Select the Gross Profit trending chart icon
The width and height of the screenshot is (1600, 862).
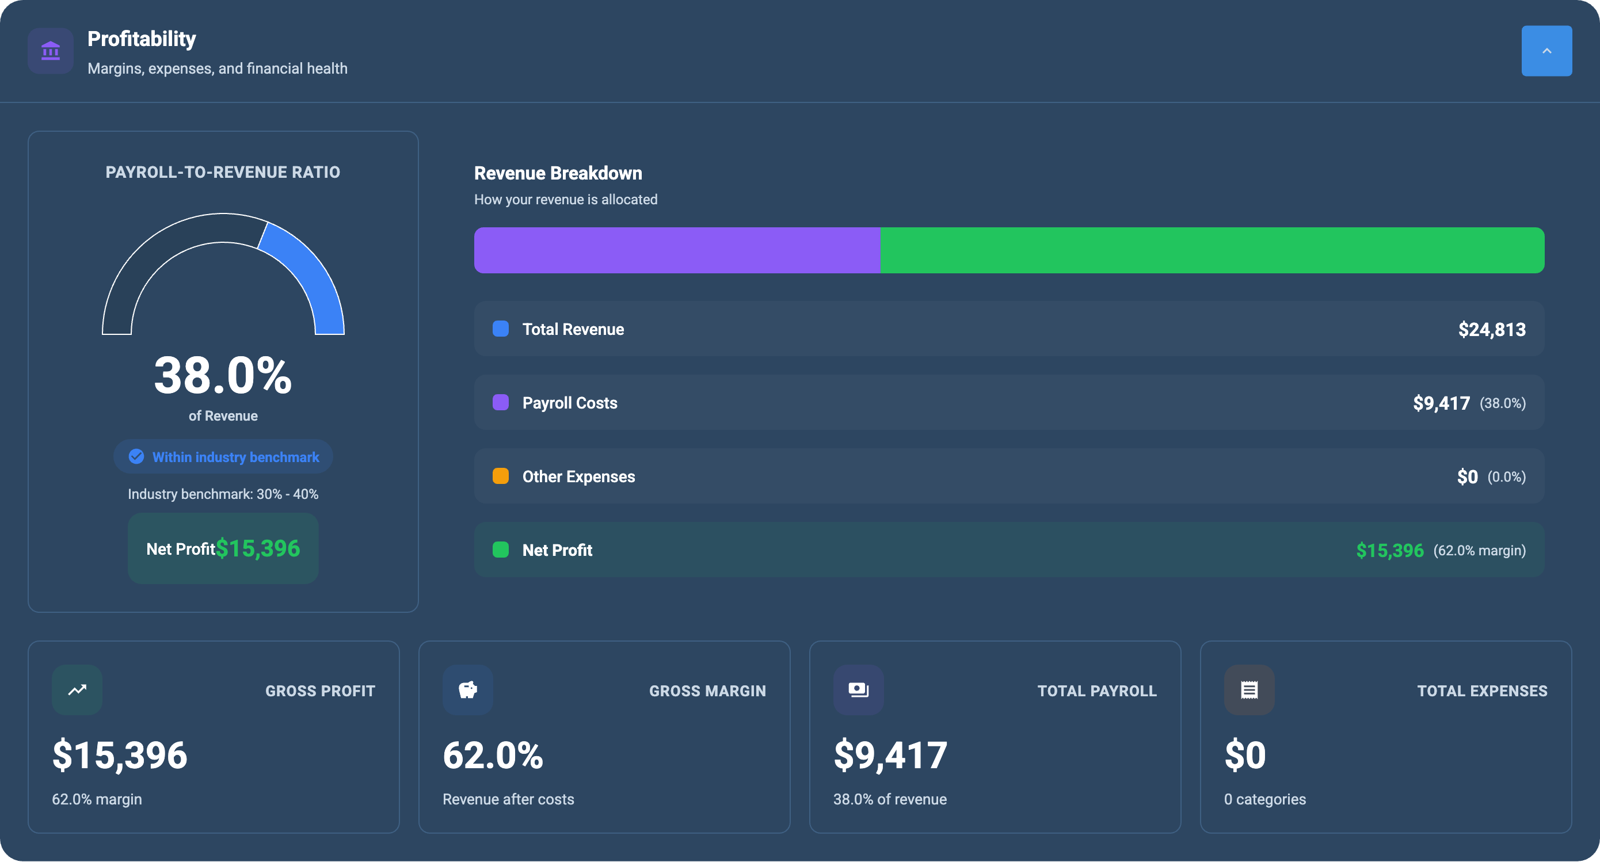(77, 690)
